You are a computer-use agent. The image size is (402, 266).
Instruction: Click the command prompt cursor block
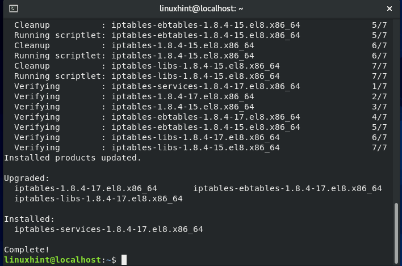pos(124,260)
